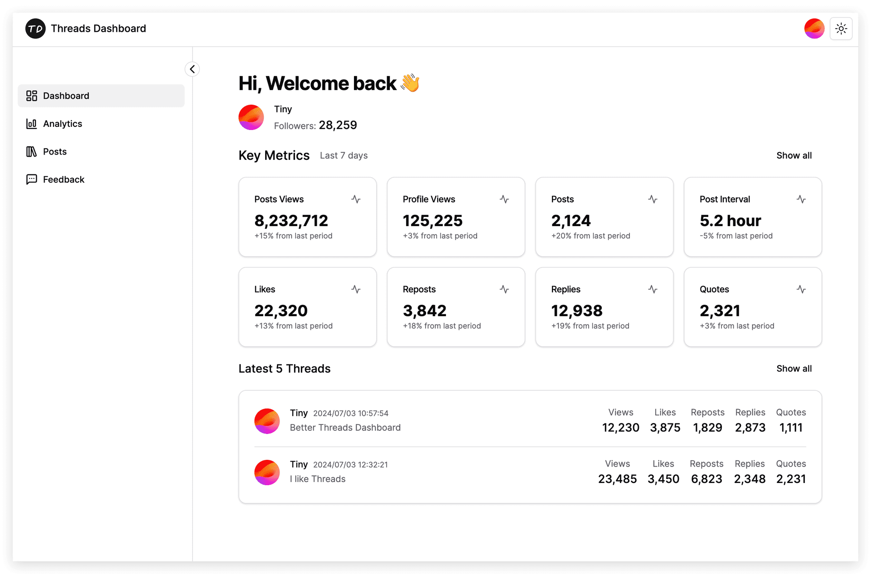Click the activity icon on Replies card
Screen dimensions: 871x574
pyautogui.click(x=653, y=289)
